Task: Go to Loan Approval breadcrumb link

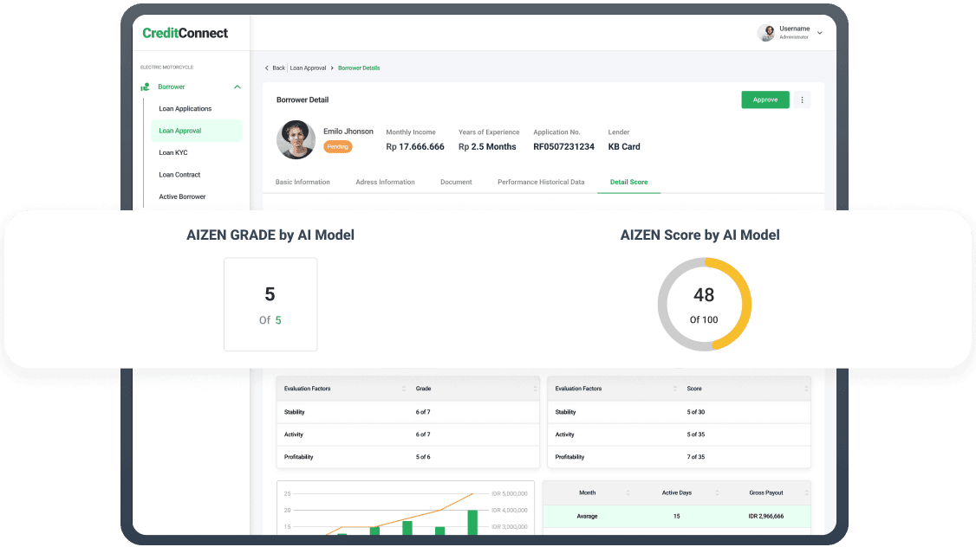Action: tap(308, 68)
